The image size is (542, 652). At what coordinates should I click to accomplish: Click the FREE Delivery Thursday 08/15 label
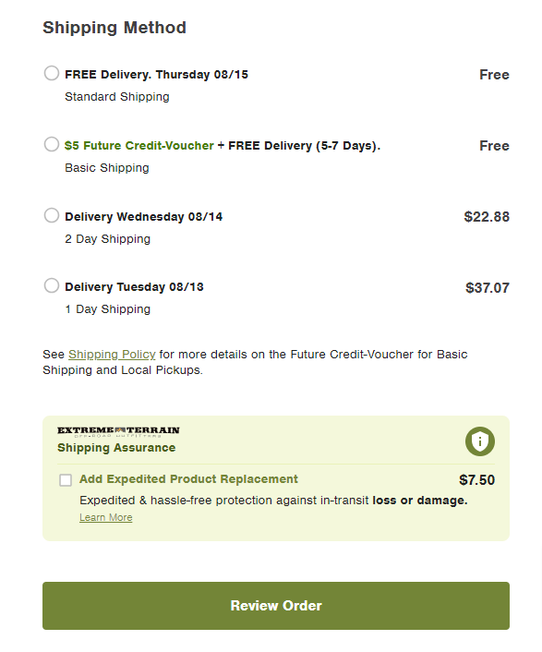156,75
